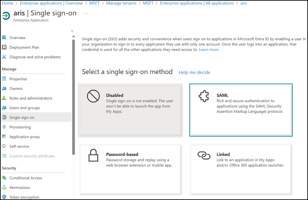308x200 pixels.
Task: Click the Diagnose and solve problems wrench icon
Action: [x=4, y=57]
